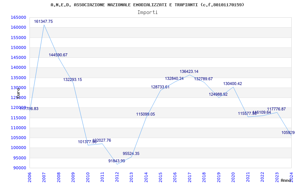Click the x-axis year 2009

pyautogui.click(x=73, y=177)
